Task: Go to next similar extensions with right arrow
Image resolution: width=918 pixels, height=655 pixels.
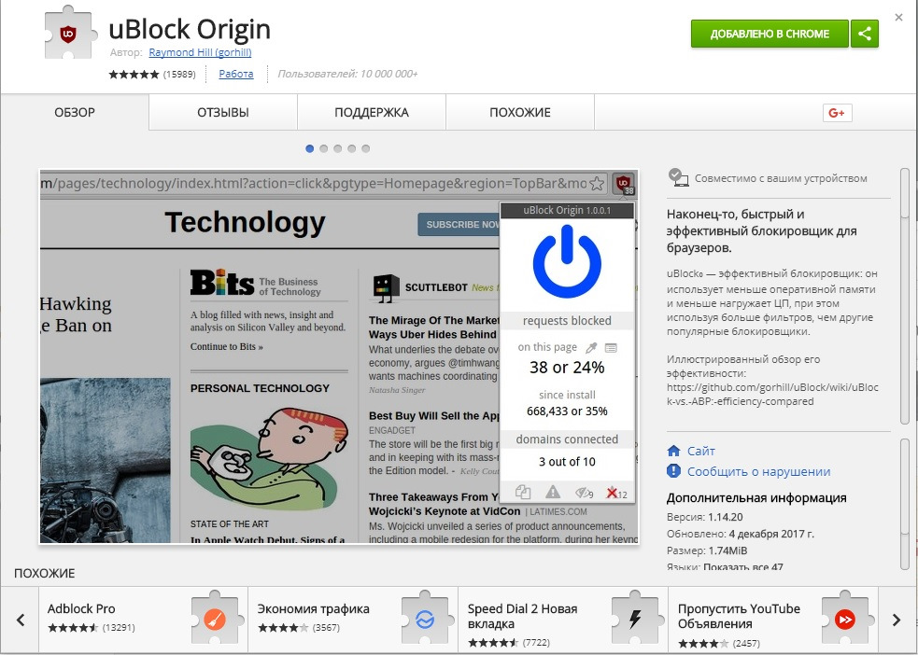Action: [897, 620]
